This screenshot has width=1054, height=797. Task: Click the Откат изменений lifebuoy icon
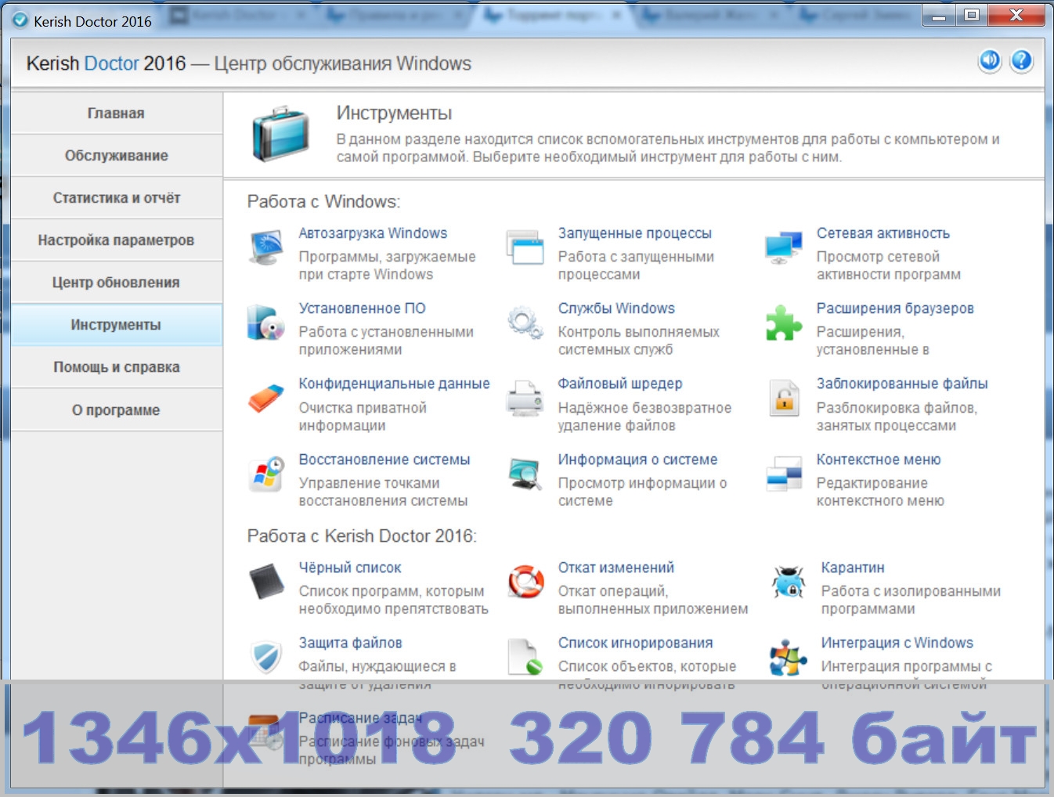[525, 582]
